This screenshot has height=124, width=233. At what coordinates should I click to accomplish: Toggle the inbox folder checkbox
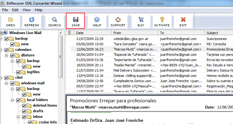click(24, 117)
